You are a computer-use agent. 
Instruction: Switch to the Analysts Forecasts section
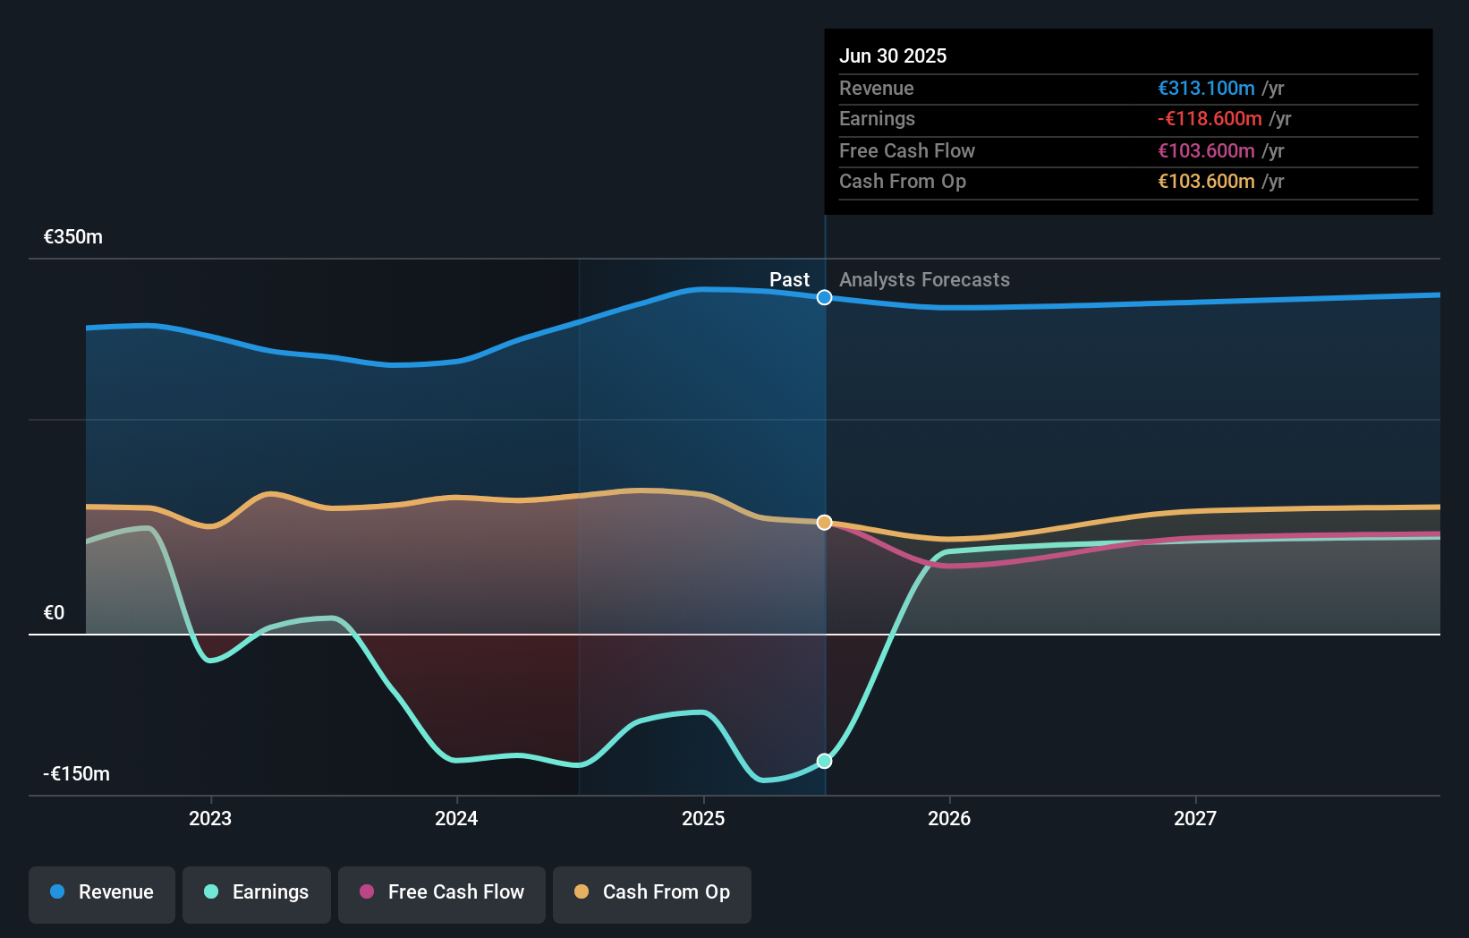click(x=924, y=279)
